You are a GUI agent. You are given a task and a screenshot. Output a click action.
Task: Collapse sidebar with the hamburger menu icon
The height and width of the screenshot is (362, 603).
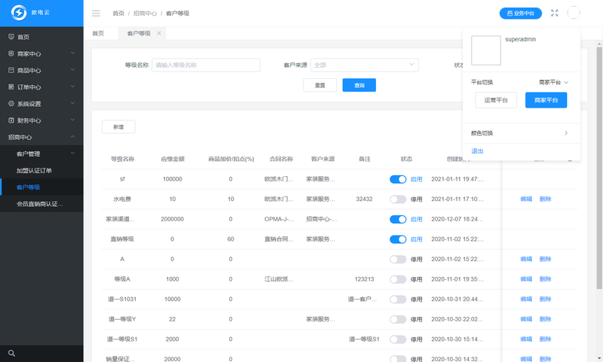pos(96,14)
